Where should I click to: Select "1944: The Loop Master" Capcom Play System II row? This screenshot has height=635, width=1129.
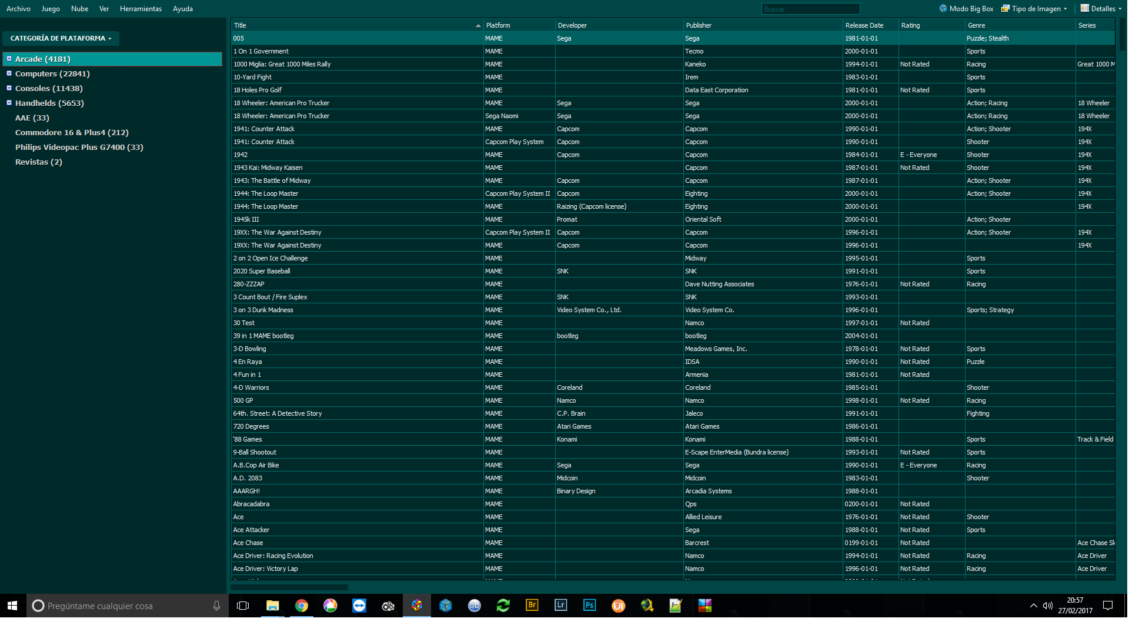[x=673, y=193]
